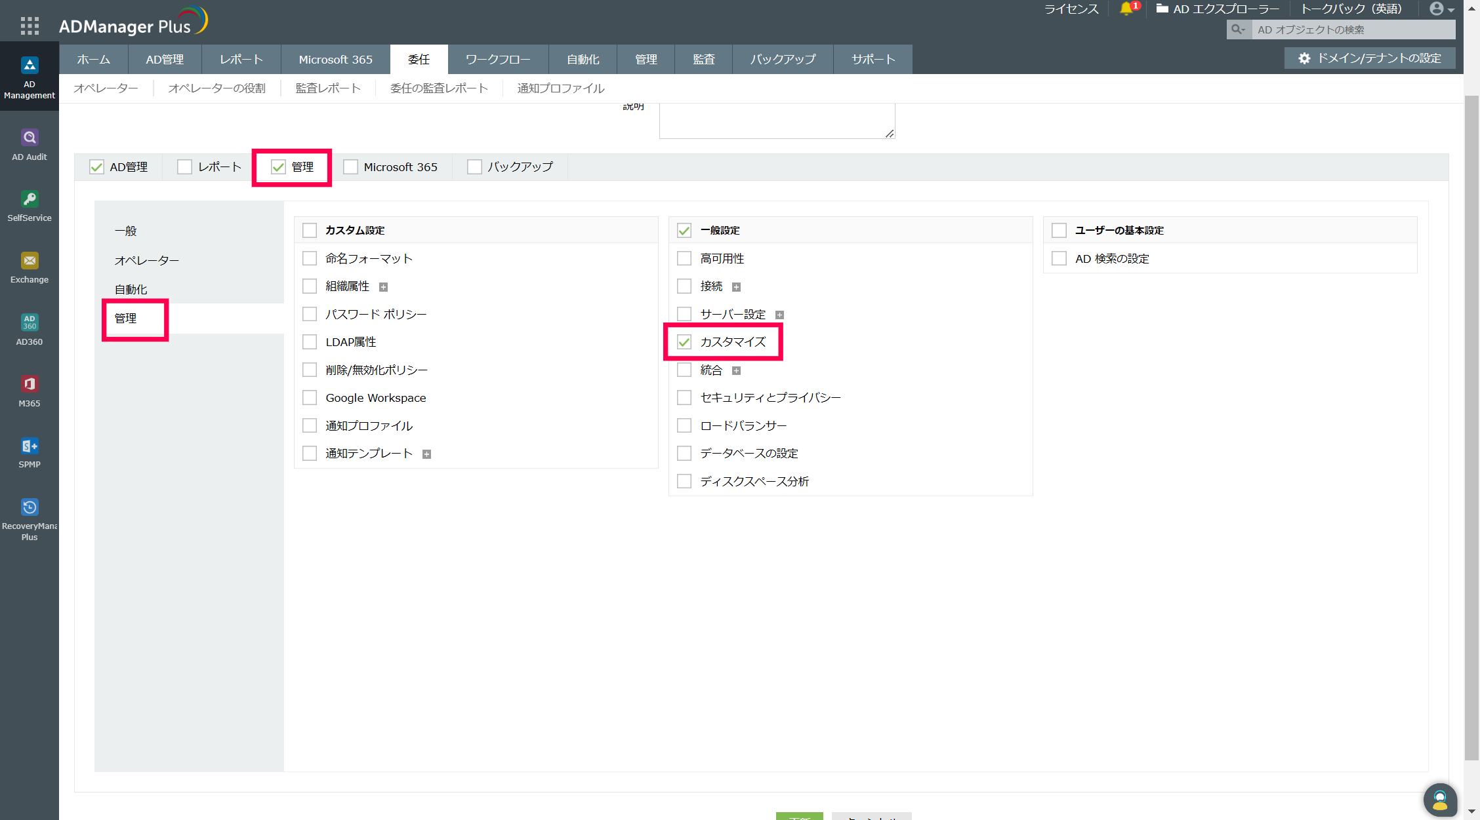Viewport: 1480px width, 820px height.
Task: Open the user account dropdown arrow
Action: [1451, 10]
